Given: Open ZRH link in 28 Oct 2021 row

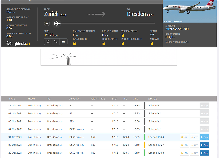Looking at the screenshot, I should (38, 153).
